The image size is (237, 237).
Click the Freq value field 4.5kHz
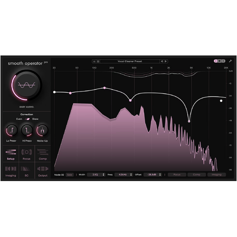[x=124, y=174]
